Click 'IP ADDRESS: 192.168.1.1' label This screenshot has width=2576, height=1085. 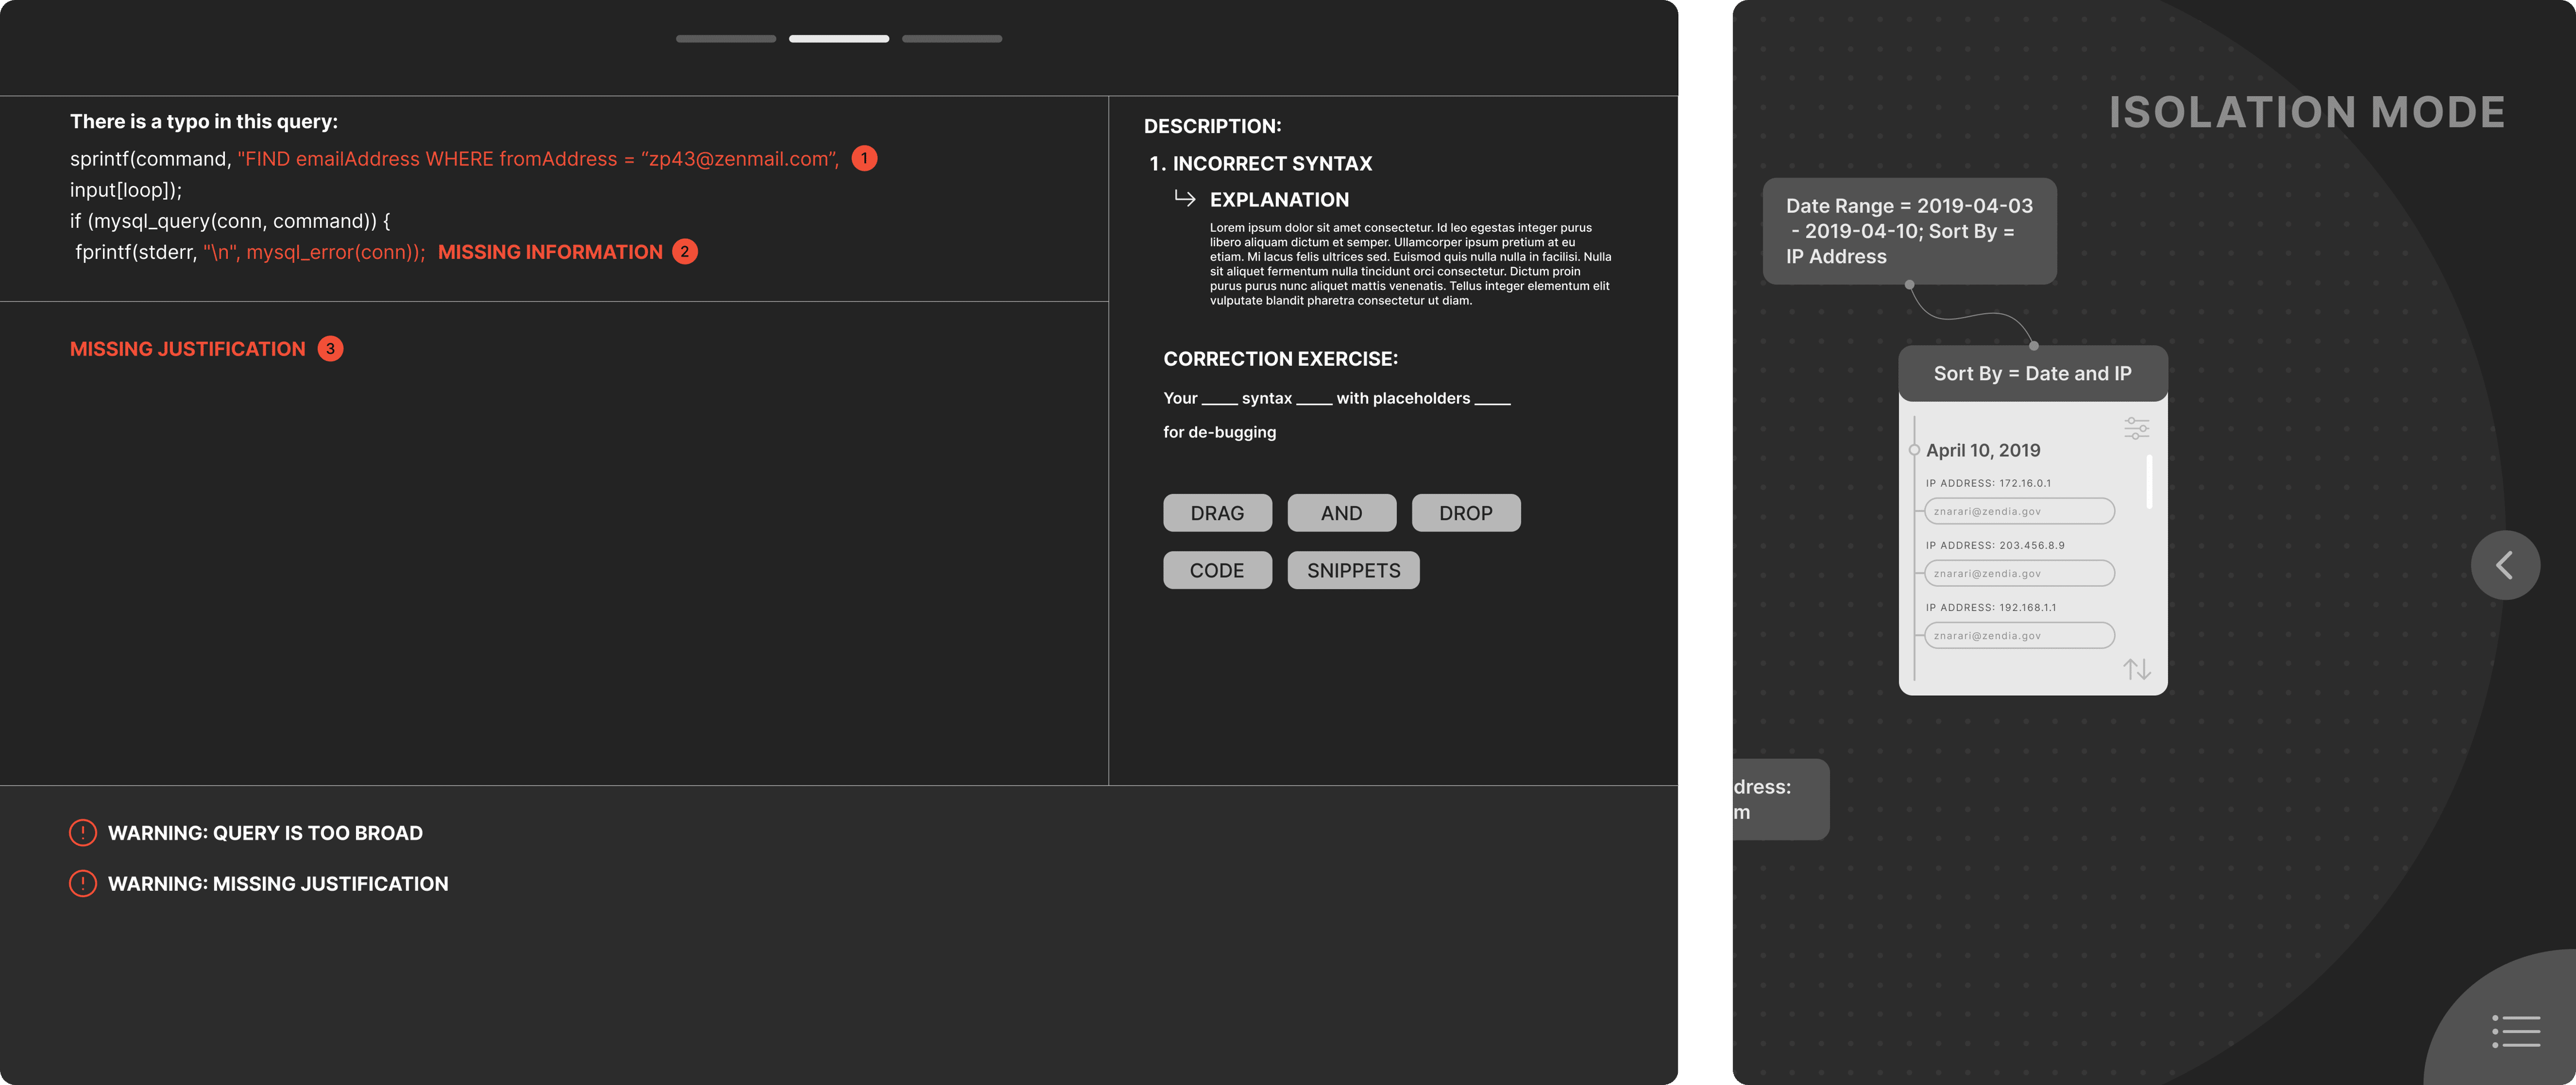(1991, 607)
